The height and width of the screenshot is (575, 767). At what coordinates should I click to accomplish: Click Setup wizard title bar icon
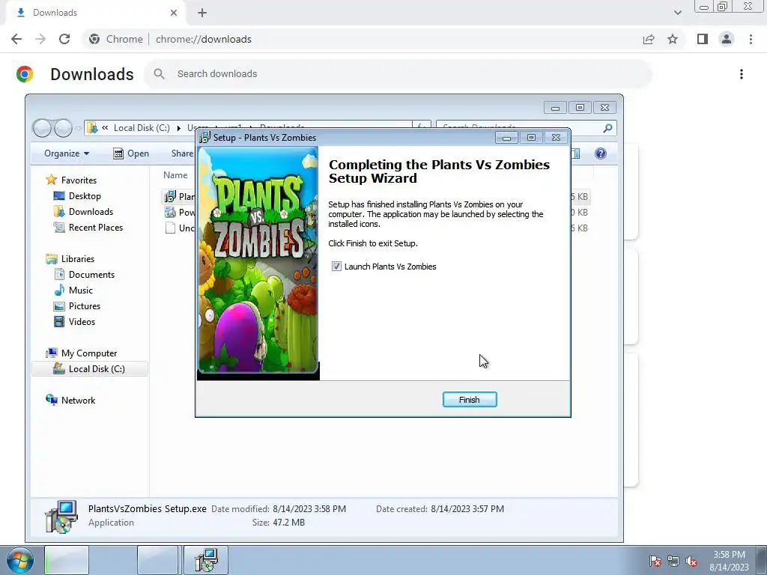204,138
